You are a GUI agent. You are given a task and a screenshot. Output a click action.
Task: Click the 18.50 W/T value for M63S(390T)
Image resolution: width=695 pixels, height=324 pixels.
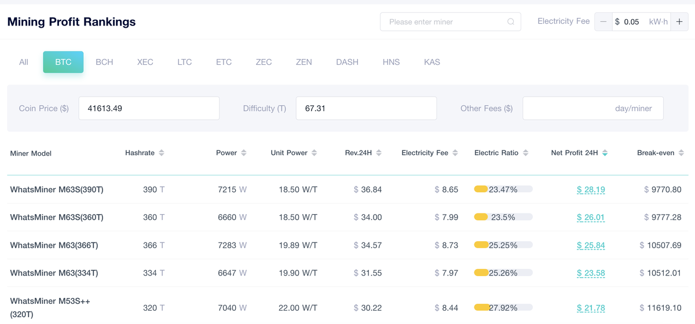[x=298, y=190]
